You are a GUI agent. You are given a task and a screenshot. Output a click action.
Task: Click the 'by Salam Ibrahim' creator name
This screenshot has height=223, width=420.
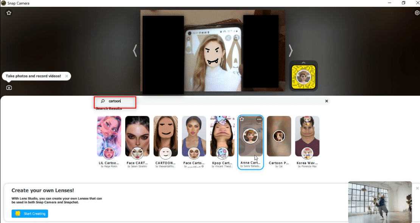[137, 167]
